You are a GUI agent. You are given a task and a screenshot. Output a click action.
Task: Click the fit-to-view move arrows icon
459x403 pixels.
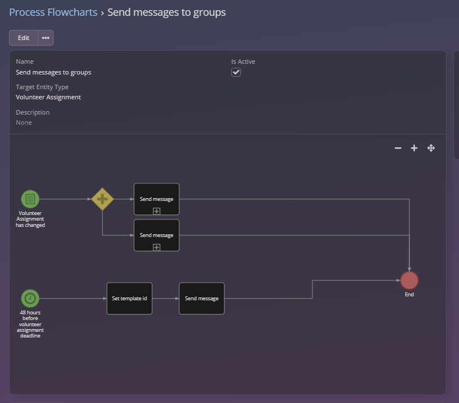(431, 148)
